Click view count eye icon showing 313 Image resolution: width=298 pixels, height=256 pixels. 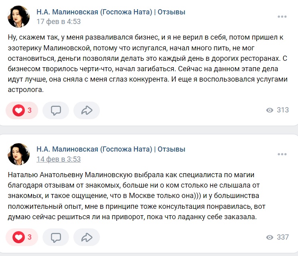tap(270, 110)
